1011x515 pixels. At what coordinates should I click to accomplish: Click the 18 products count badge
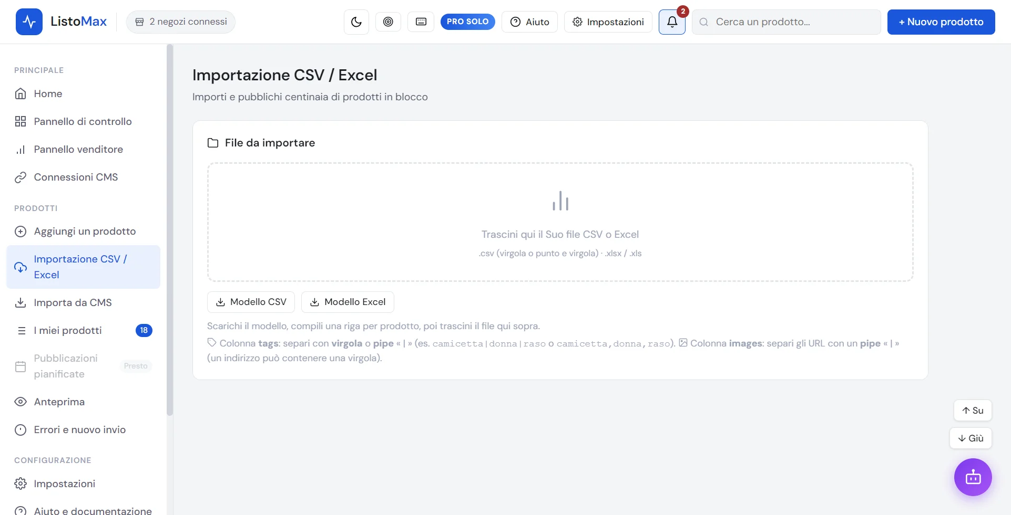144,330
